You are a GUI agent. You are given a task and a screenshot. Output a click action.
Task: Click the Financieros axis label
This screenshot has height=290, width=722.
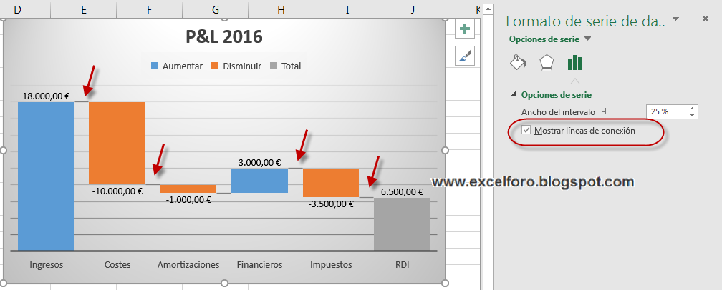point(260,265)
